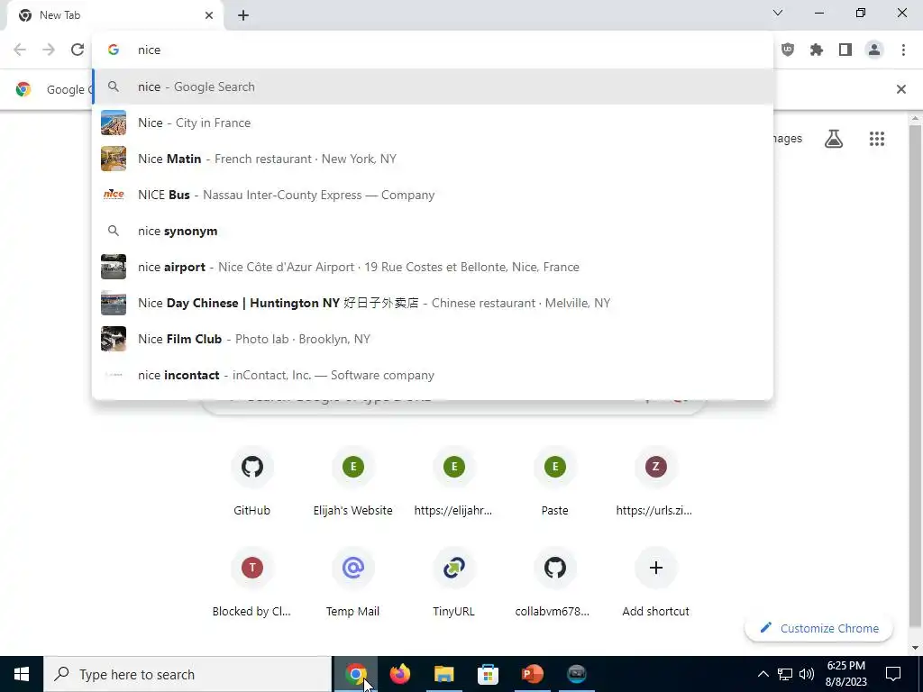Click the browser forward arrow
The image size is (923, 692).
tap(49, 50)
